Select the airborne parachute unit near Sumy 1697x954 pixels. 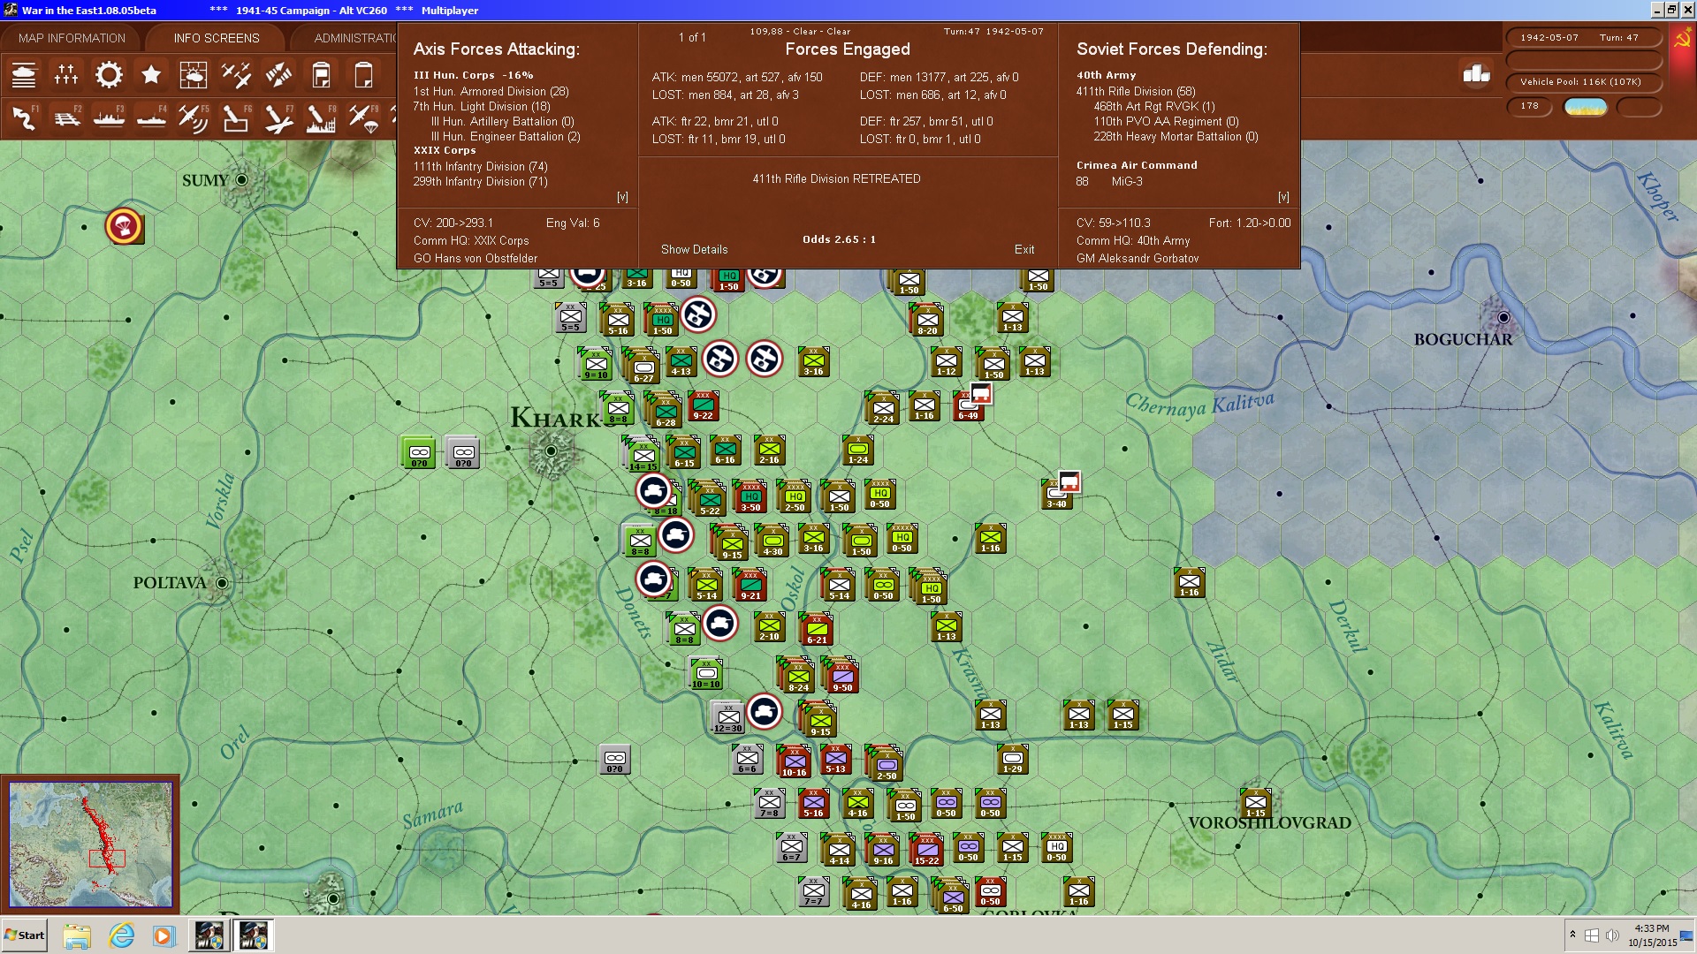124,227
